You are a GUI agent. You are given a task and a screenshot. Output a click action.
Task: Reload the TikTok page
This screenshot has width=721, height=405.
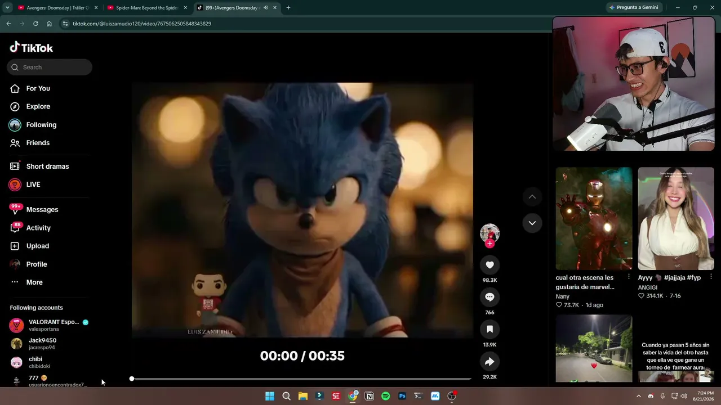35,24
